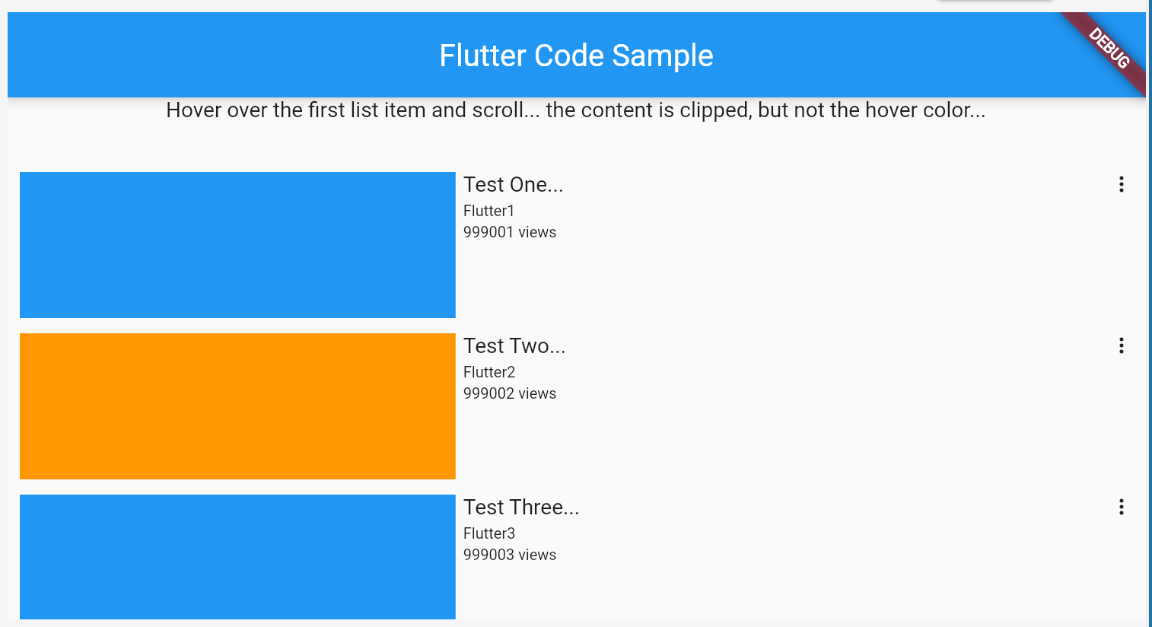Click the hover instruction text below app bar
This screenshot has height=627, width=1152.
point(575,110)
